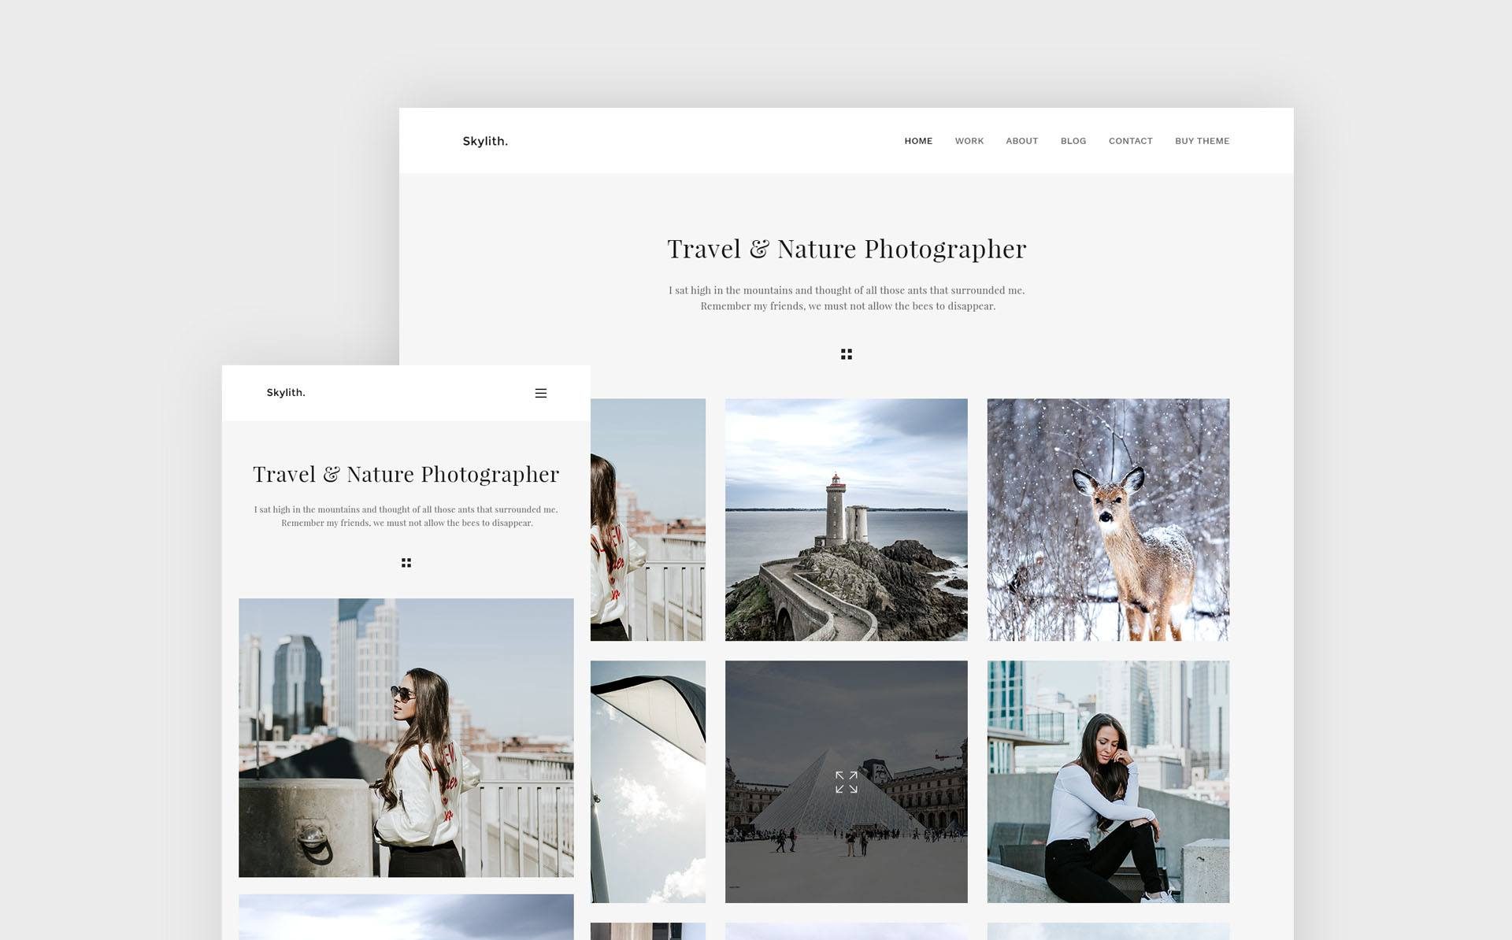1512x940 pixels.
Task: Open partially hidden woman at railing photo, desktop
Action: coord(648,520)
